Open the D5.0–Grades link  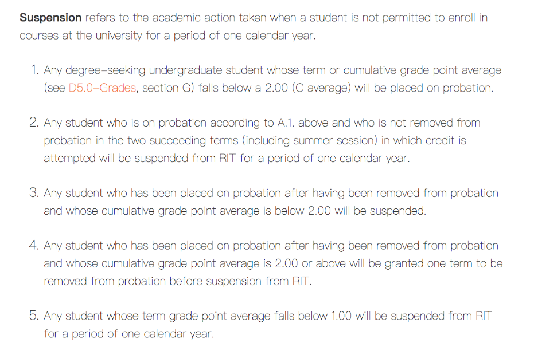[x=102, y=88]
